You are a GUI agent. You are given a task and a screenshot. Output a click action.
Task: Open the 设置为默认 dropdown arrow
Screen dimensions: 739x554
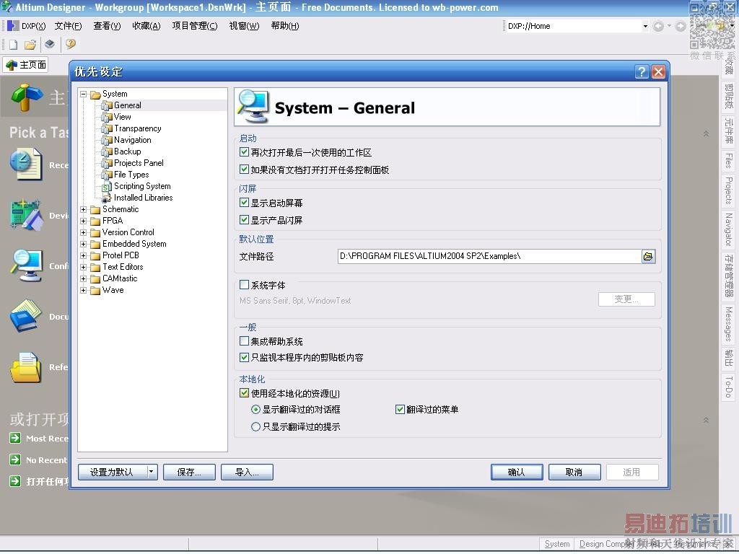(x=152, y=472)
